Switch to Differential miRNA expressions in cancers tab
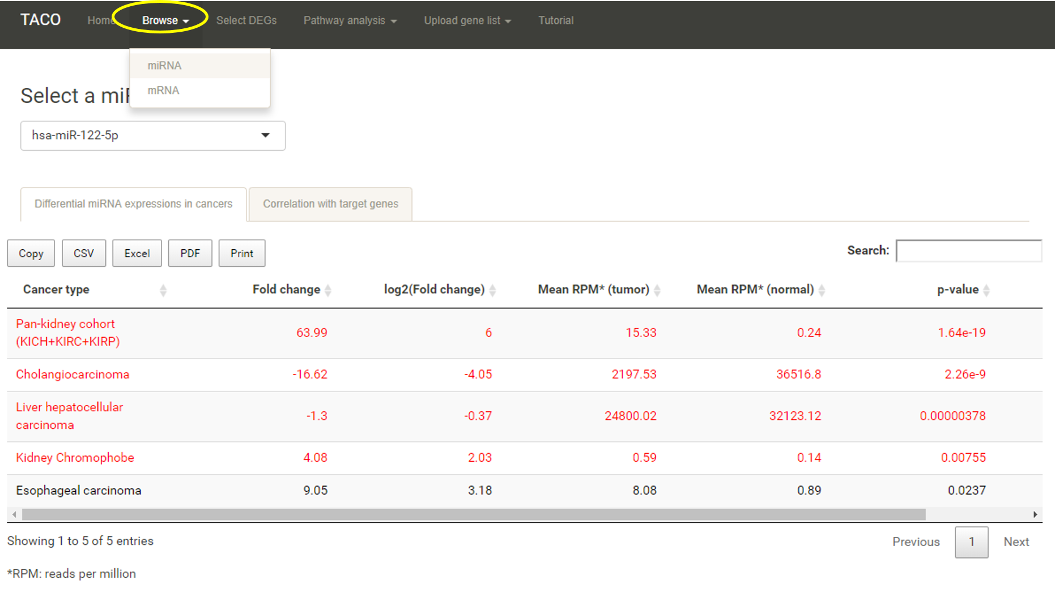Image resolution: width=1055 pixels, height=592 pixels. click(x=134, y=204)
